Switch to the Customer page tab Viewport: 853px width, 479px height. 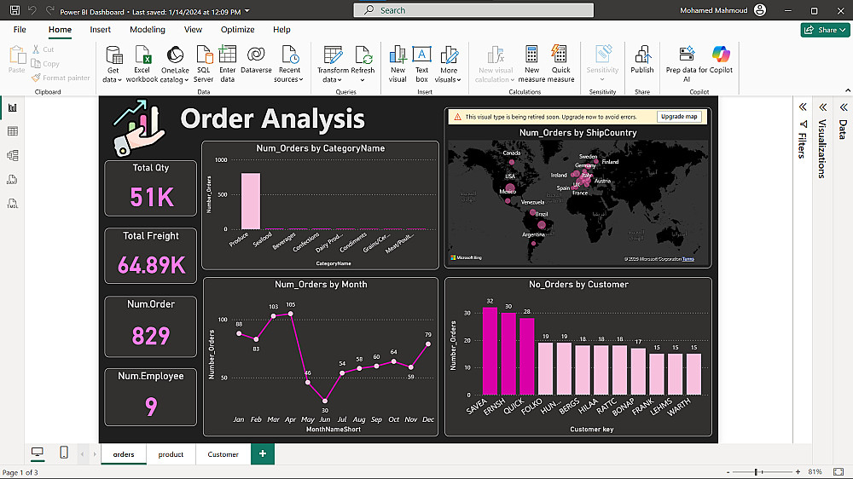(223, 454)
